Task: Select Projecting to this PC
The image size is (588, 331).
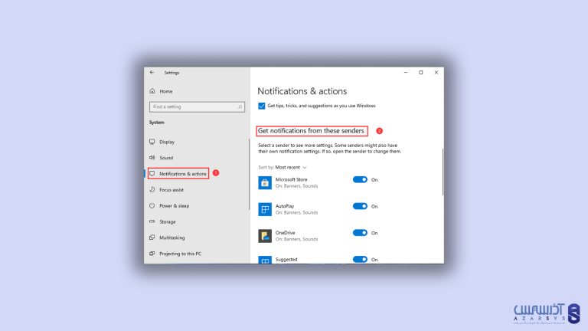Action: coord(180,254)
